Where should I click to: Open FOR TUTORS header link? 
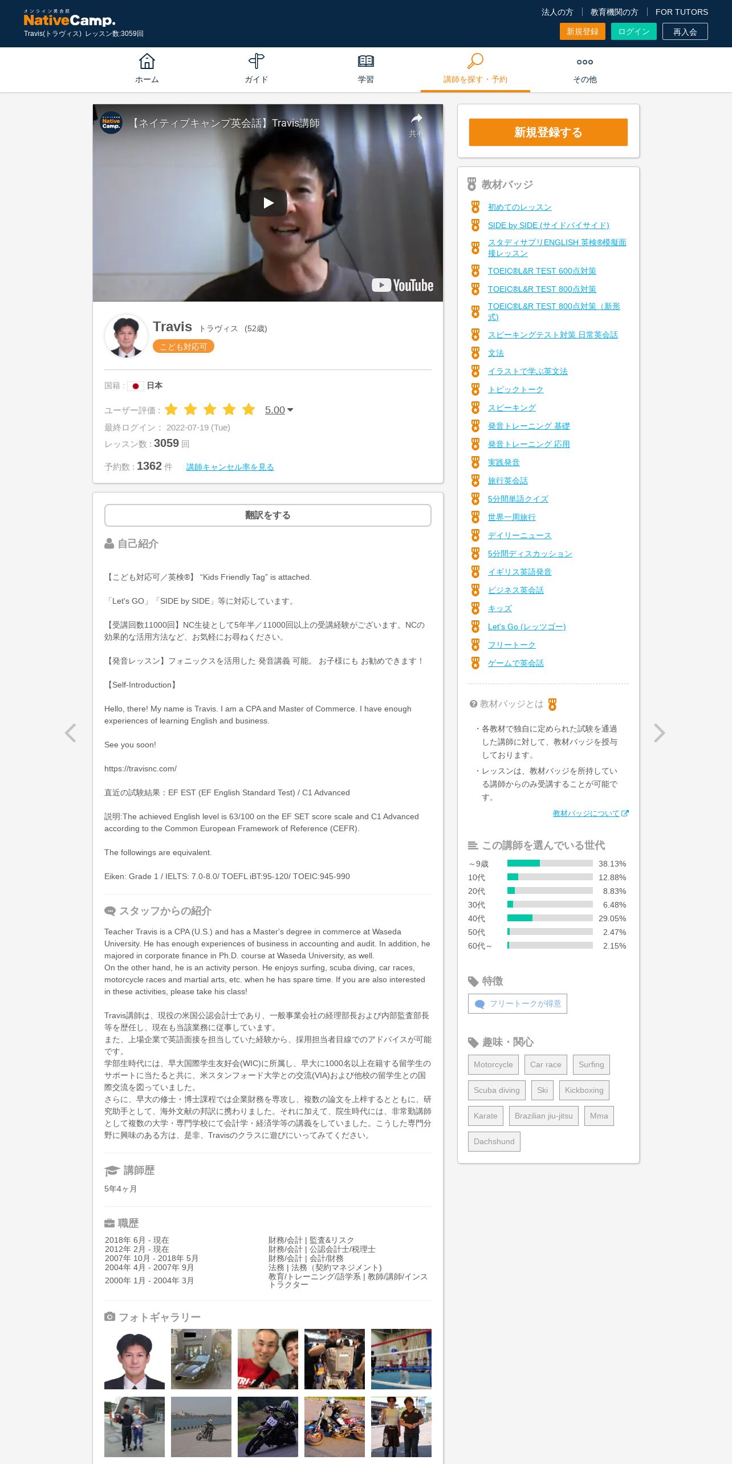tap(682, 12)
